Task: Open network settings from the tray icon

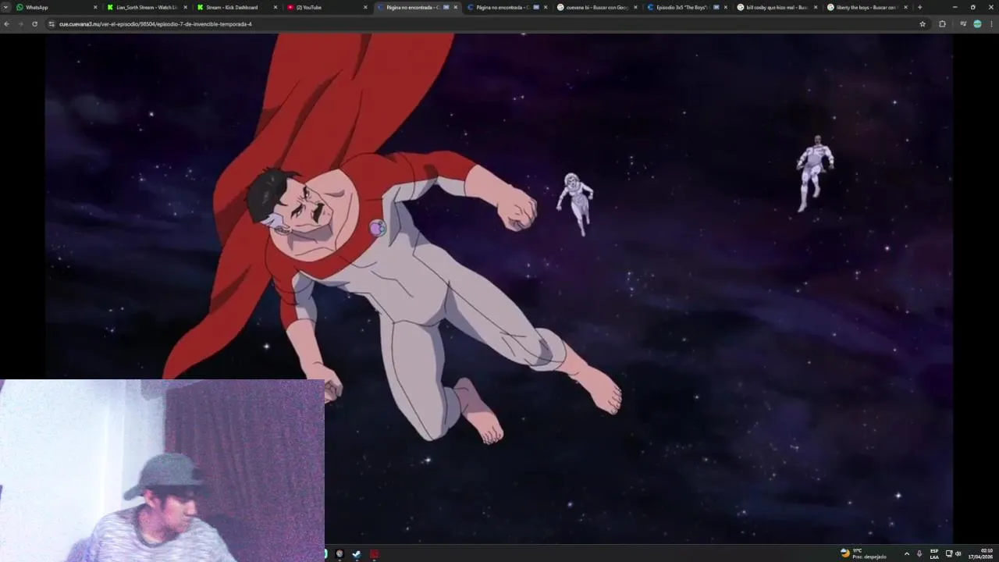Action: click(x=949, y=553)
